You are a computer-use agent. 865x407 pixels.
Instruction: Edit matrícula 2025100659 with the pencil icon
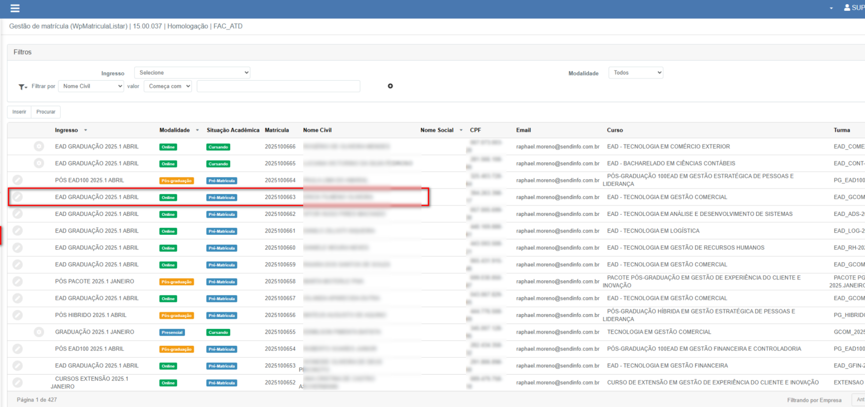(18, 265)
